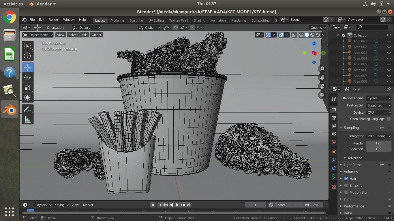Open the Scene properties tab
The height and width of the screenshot is (221, 394).
click(334, 134)
